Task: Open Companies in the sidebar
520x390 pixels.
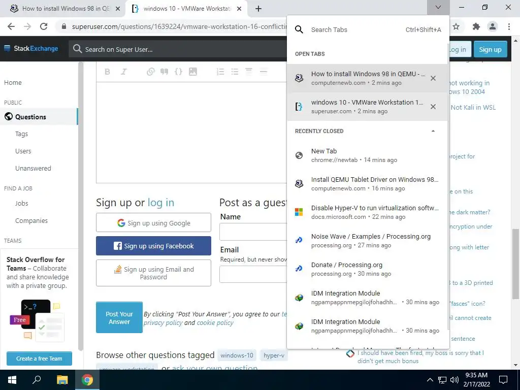Action: [x=31, y=220]
